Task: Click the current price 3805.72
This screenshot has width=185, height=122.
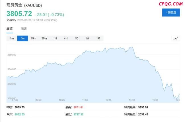Action: pyautogui.click(x=19, y=14)
